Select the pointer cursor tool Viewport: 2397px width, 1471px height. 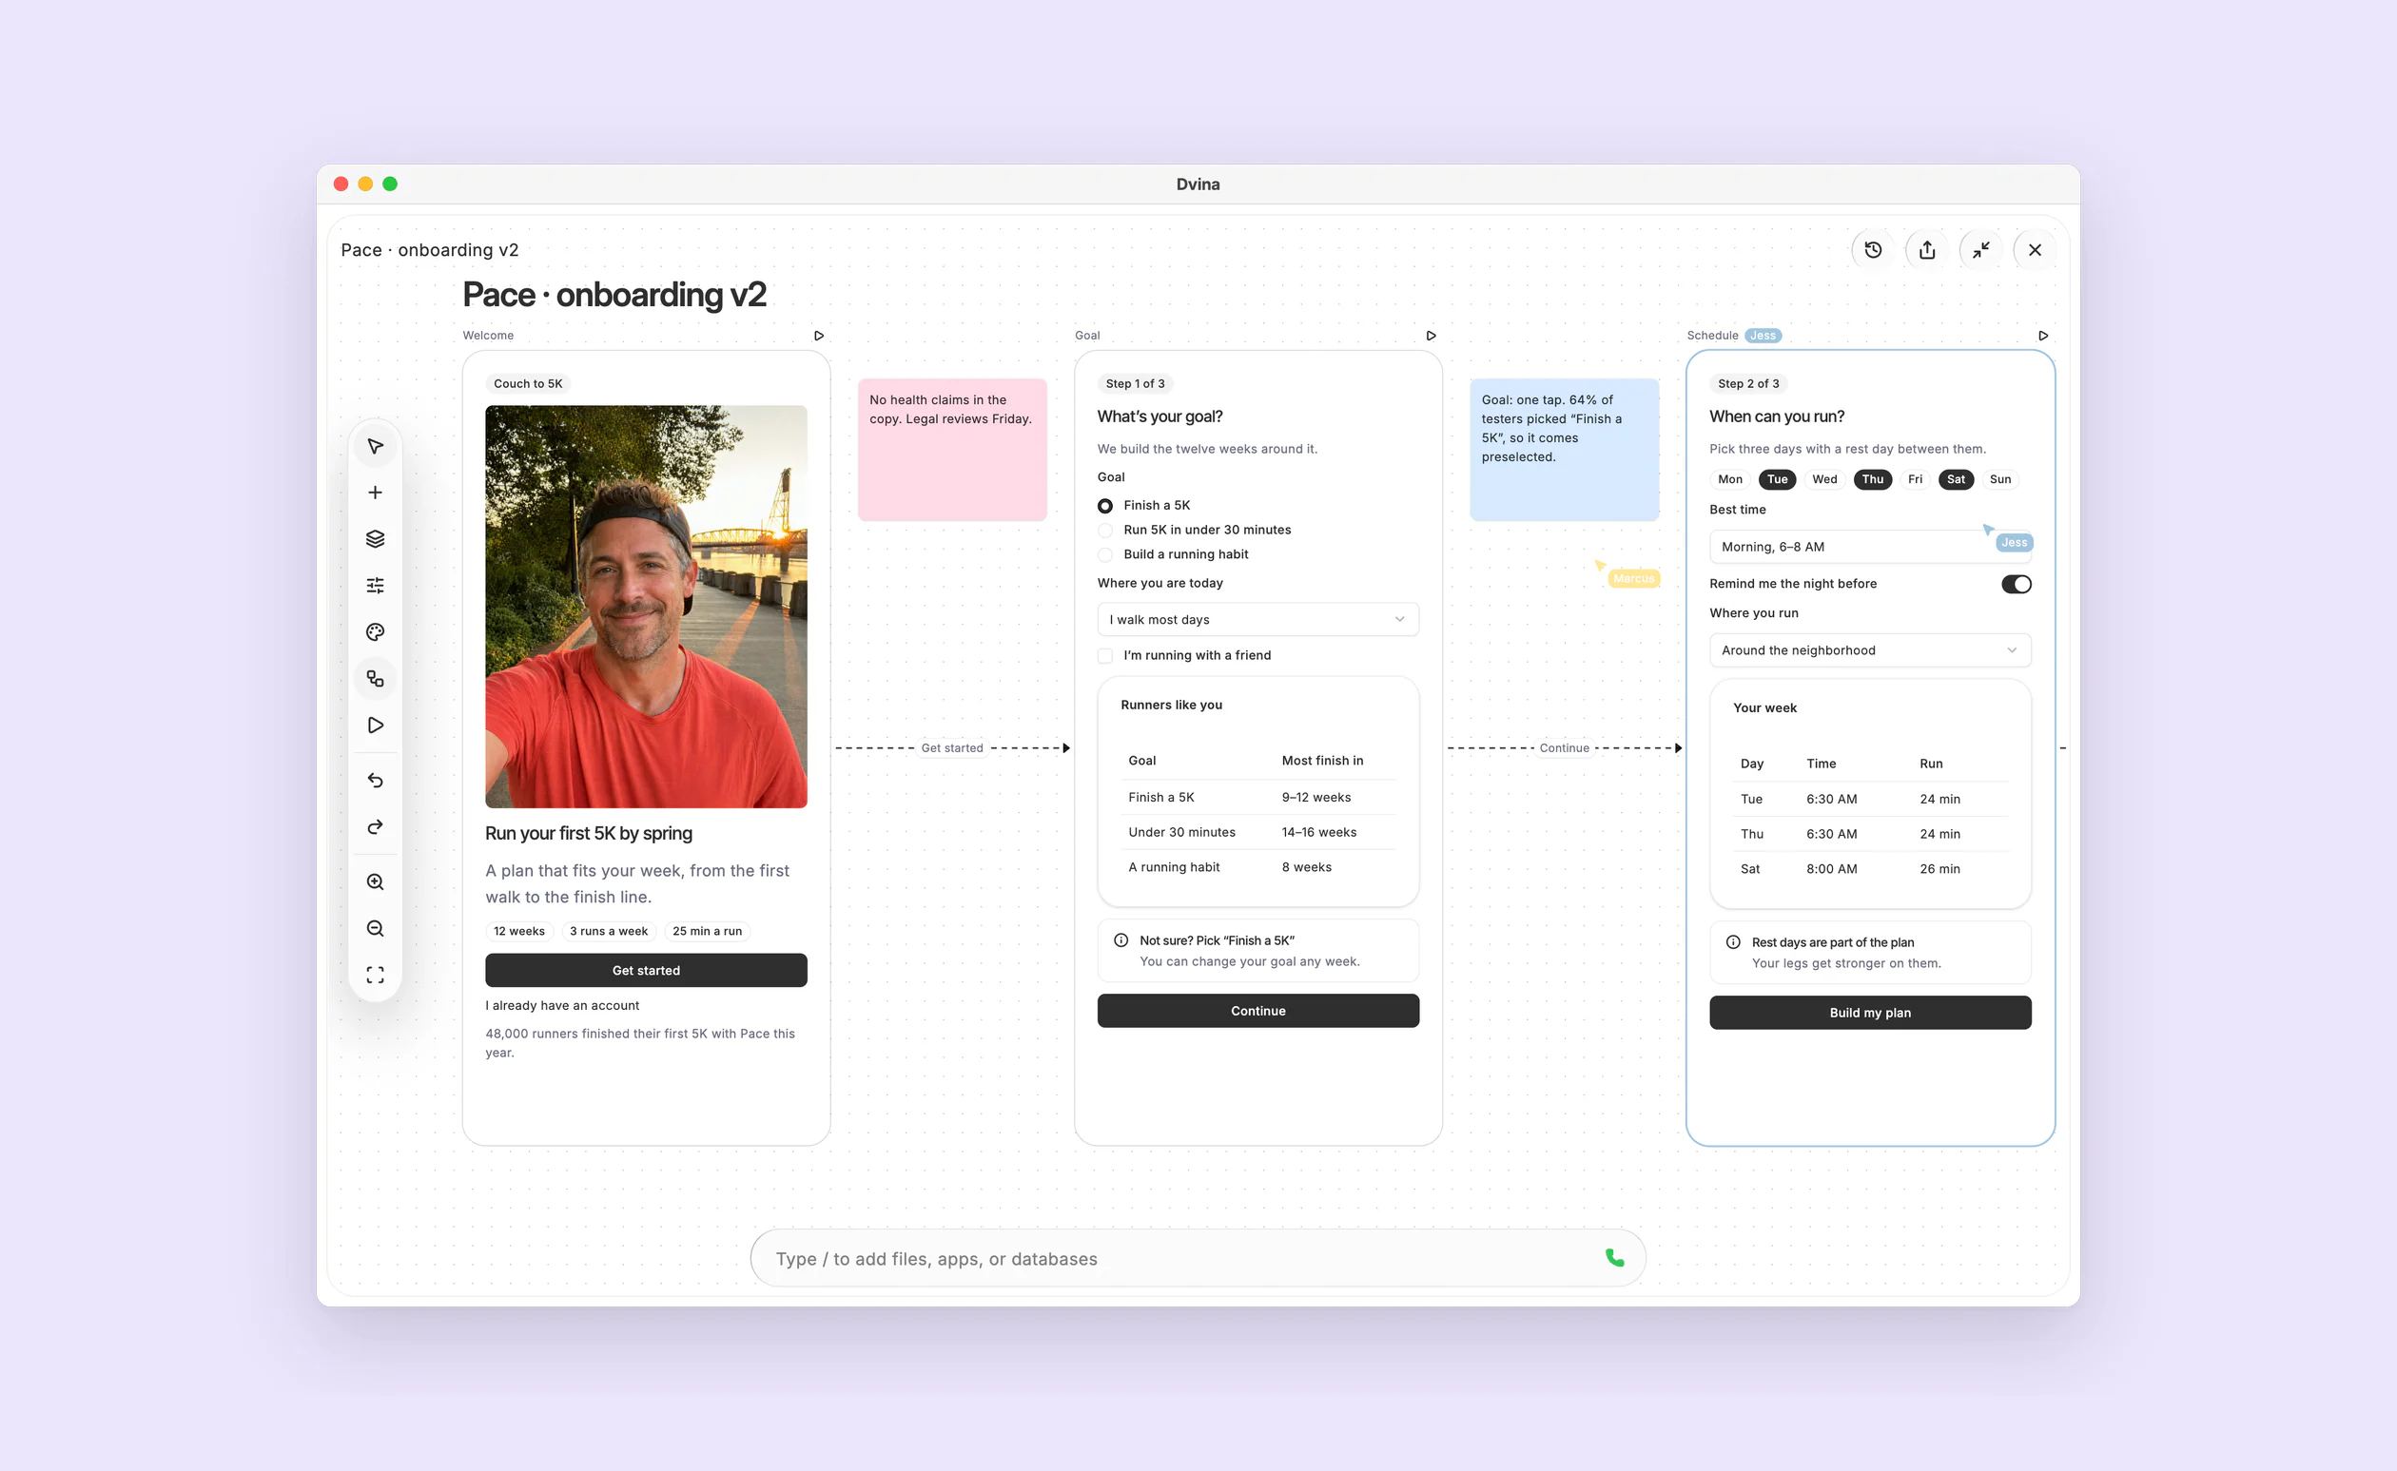coord(375,447)
